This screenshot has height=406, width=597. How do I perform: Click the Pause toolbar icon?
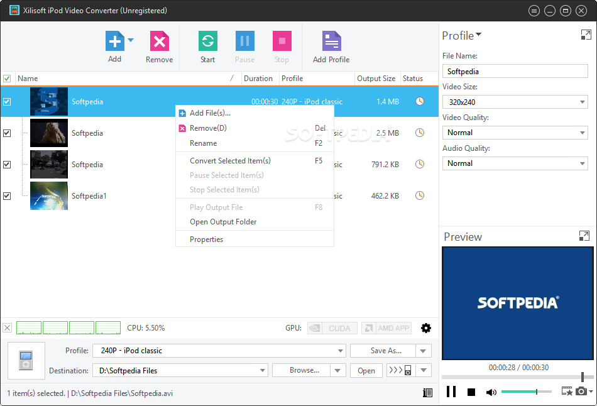[245, 41]
